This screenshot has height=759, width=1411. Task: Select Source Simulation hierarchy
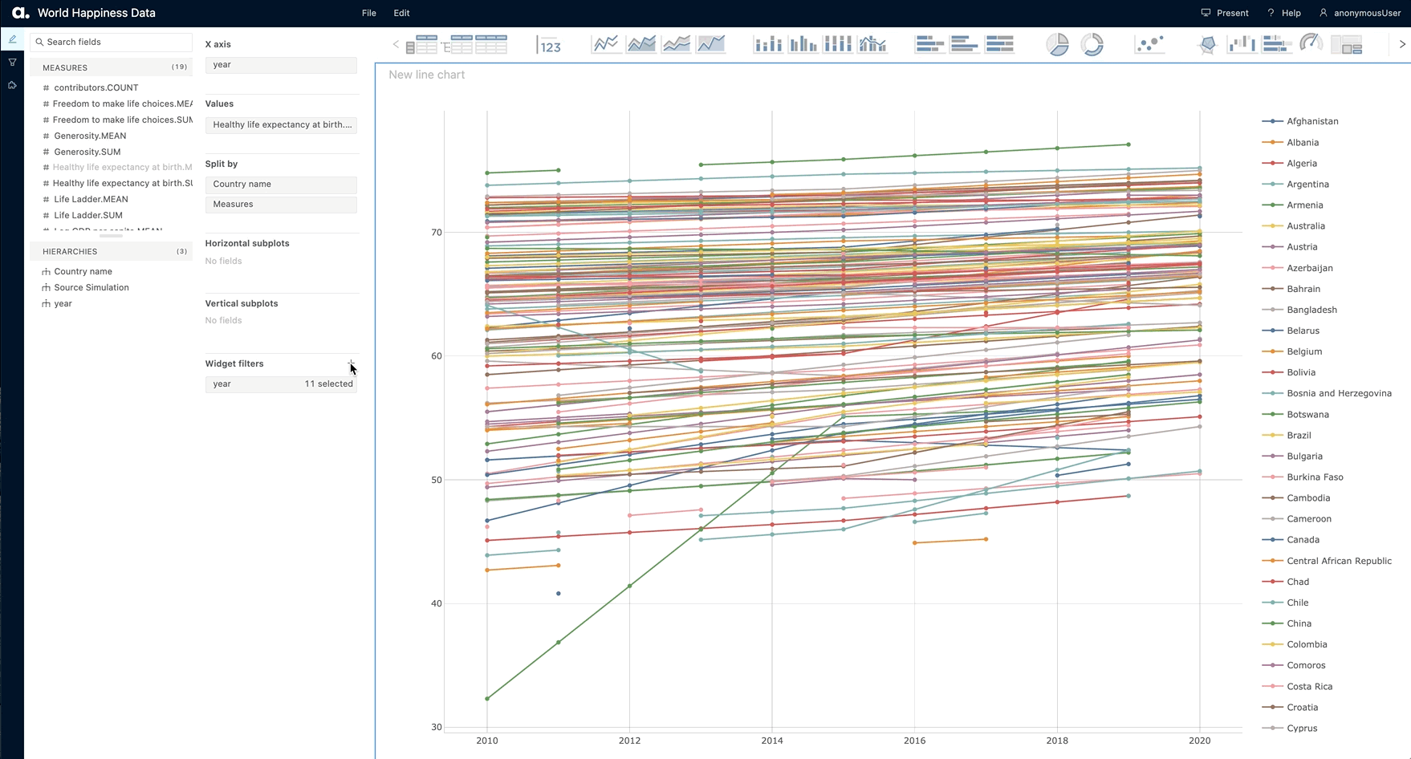(x=91, y=287)
